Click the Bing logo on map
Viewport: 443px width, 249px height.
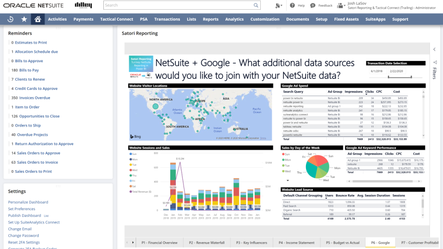tap(136, 136)
